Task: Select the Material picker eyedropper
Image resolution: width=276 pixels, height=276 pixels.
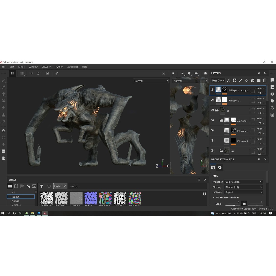Action: 3,122
